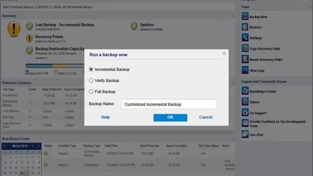
Task: Click the Recovery Points warning icon
Action: pos(29,38)
